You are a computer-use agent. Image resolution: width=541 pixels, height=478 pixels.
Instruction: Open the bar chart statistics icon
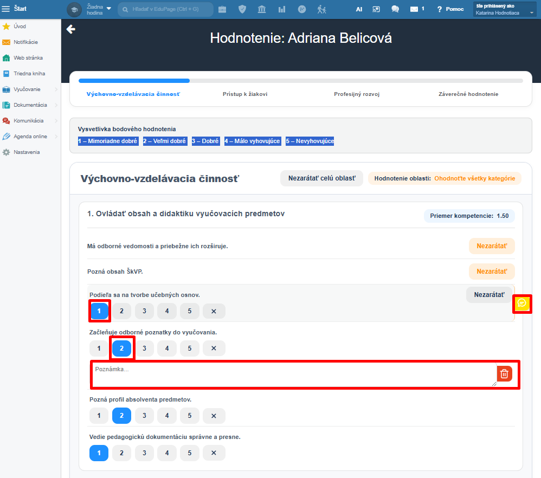[282, 9]
